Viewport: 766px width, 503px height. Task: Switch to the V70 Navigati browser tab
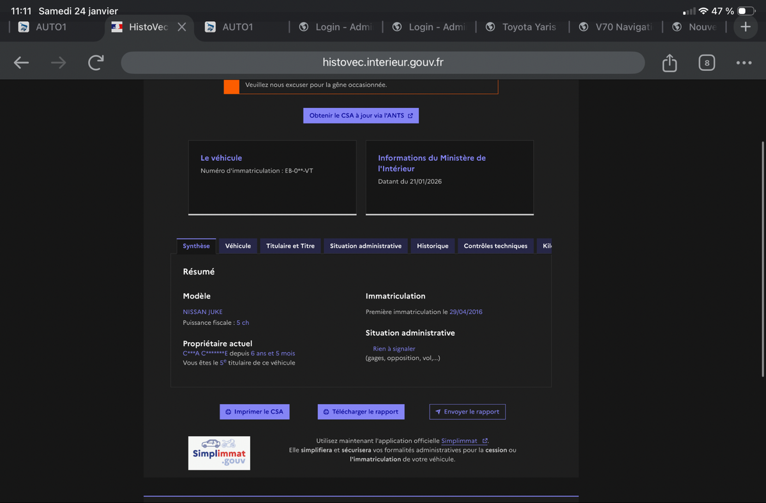(x=615, y=27)
